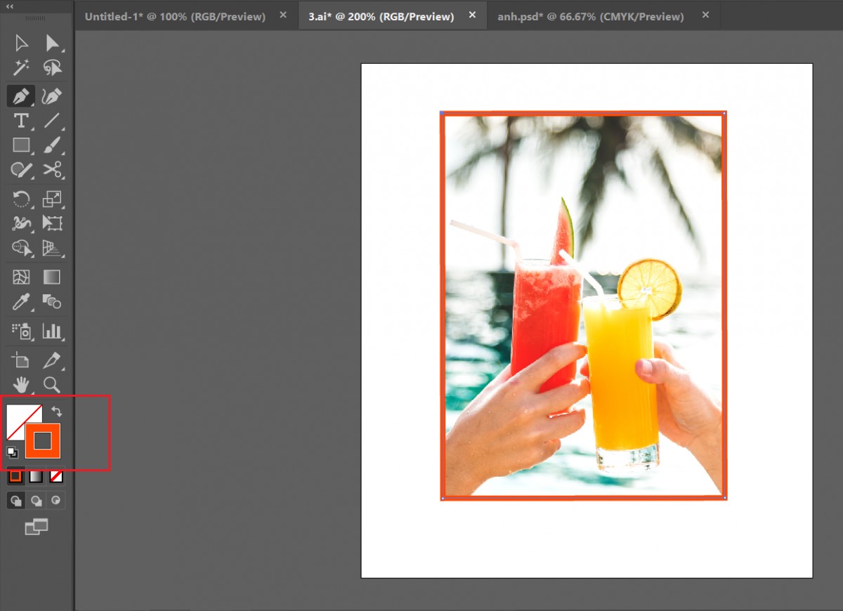Select the Scissors tool
This screenshot has height=611, width=843.
coord(52,169)
